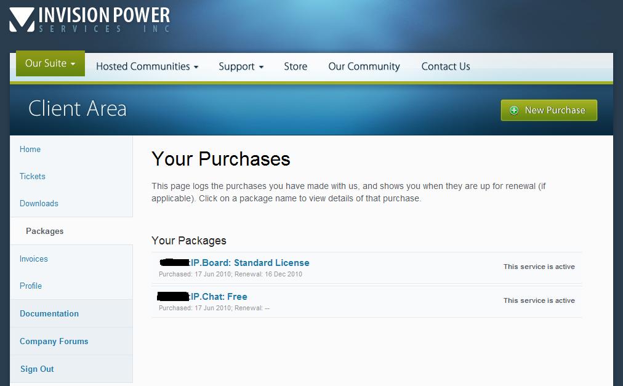Open the Profile sidebar link

coord(31,286)
